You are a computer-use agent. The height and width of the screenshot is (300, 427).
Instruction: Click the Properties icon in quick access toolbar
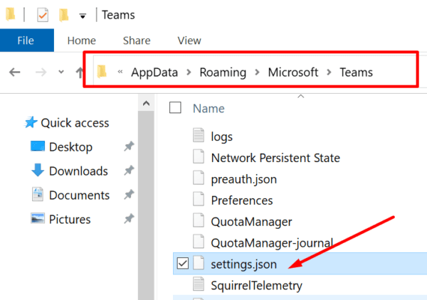(43, 15)
